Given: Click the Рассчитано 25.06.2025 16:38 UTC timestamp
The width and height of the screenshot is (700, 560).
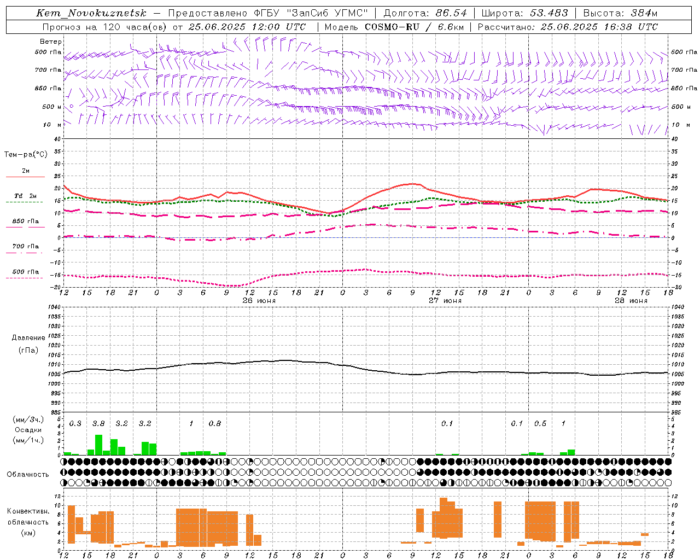Looking at the screenshot, I should click(x=568, y=27).
